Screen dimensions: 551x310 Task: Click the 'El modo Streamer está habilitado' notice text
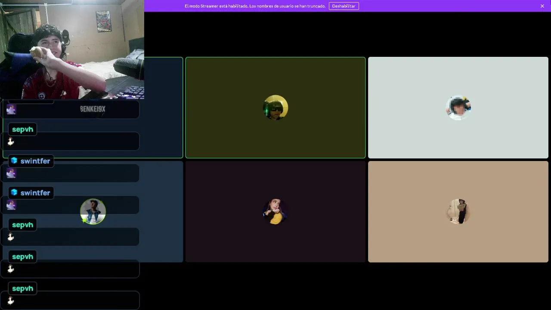(255, 6)
